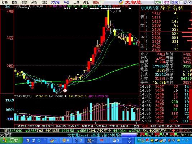Open the Windows 开始 Start button

pyautogui.click(x=12, y=140)
